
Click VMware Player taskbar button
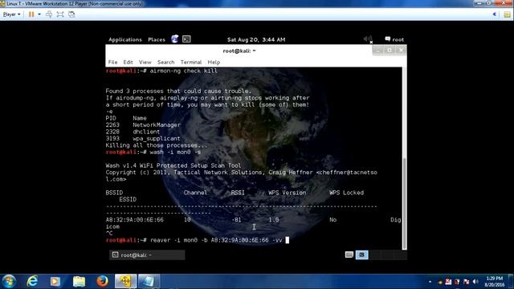pyautogui.click(x=125, y=282)
